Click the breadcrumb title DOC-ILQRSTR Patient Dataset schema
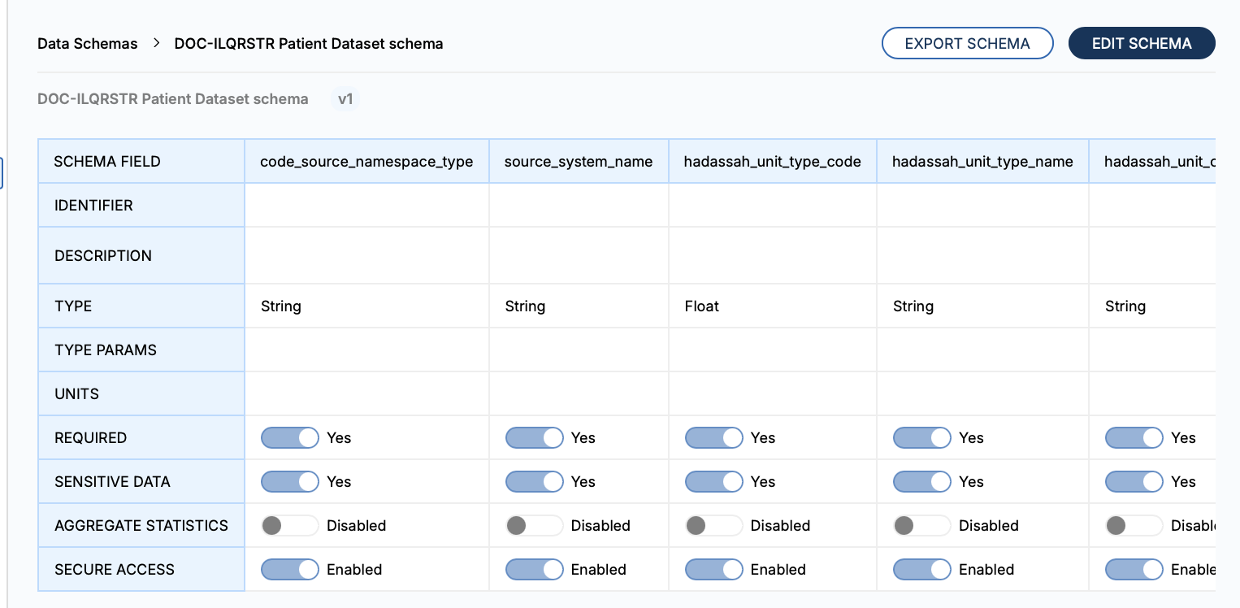Viewport: 1240px width, 608px height. tap(309, 44)
